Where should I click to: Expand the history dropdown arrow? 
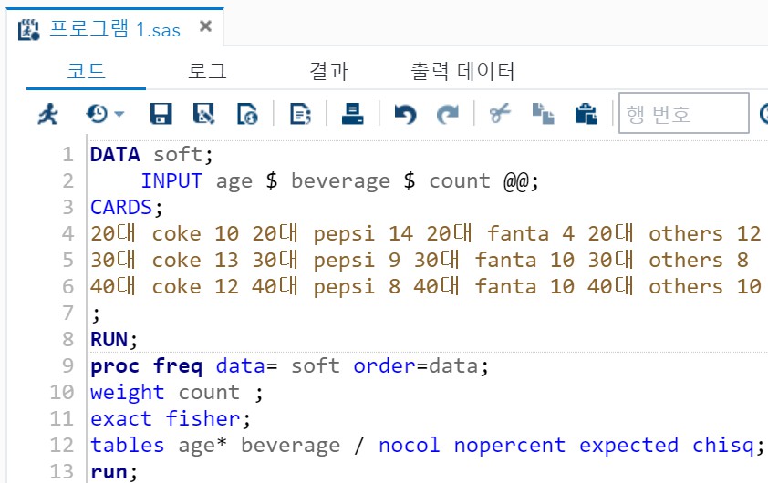tap(119, 115)
